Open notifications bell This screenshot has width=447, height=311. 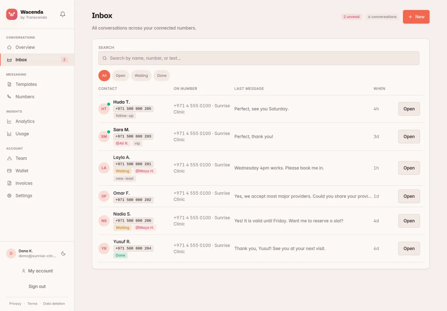pyautogui.click(x=63, y=15)
